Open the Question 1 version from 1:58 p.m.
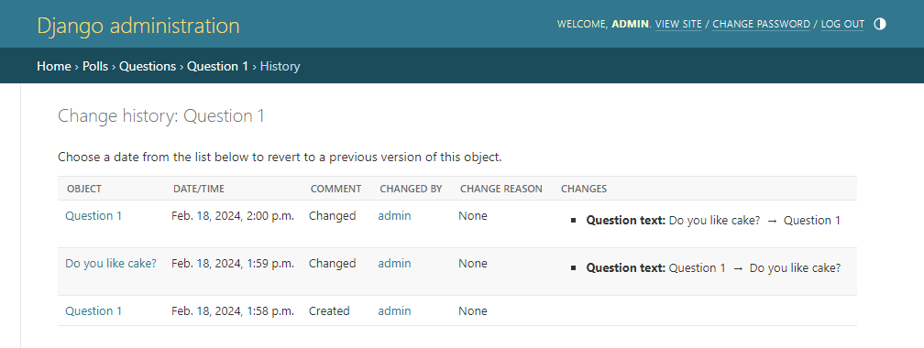924x348 pixels. pyautogui.click(x=93, y=310)
